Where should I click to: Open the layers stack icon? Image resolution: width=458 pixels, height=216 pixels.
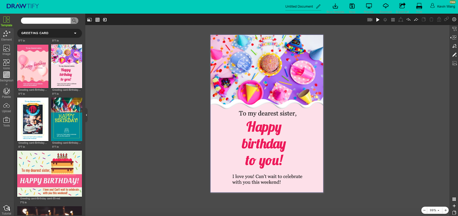pos(385,19)
